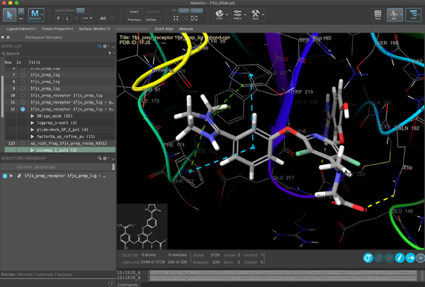Viewport: 425px width, 287px height.
Task: Include entry row 9 in workspace
Action: click(x=23, y=89)
